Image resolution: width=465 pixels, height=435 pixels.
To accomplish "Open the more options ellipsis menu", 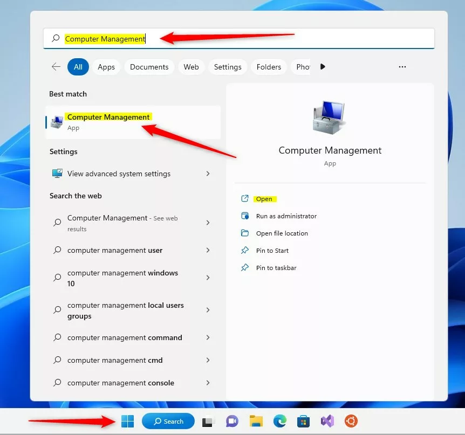I will (402, 67).
